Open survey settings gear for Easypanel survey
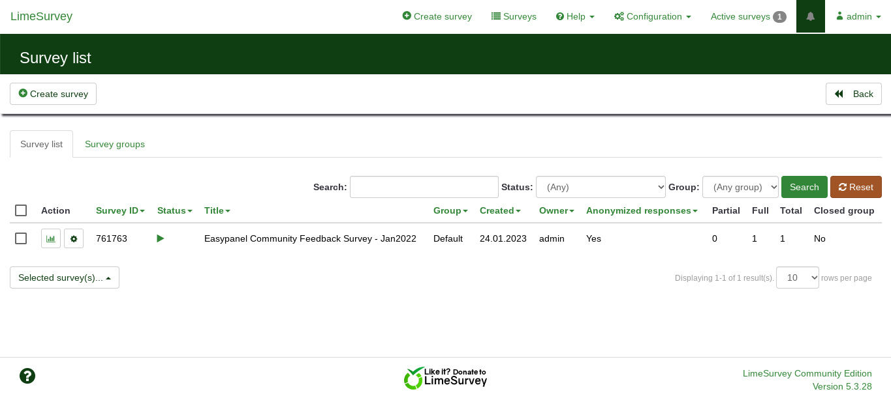 click(74, 238)
